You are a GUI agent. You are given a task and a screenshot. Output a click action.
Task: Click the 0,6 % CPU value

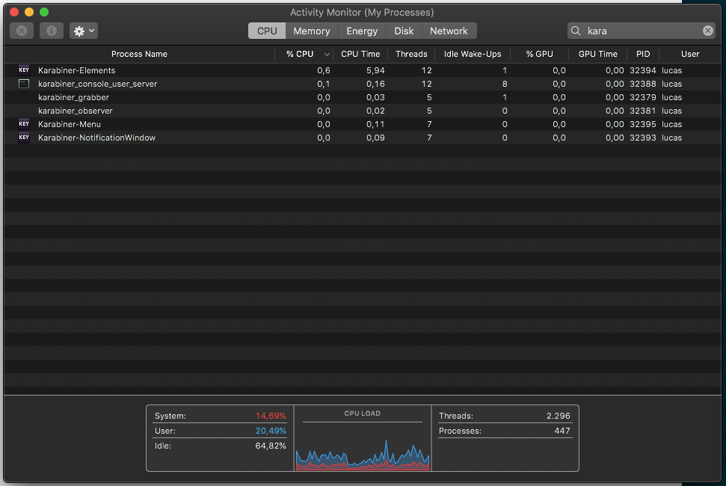click(324, 70)
